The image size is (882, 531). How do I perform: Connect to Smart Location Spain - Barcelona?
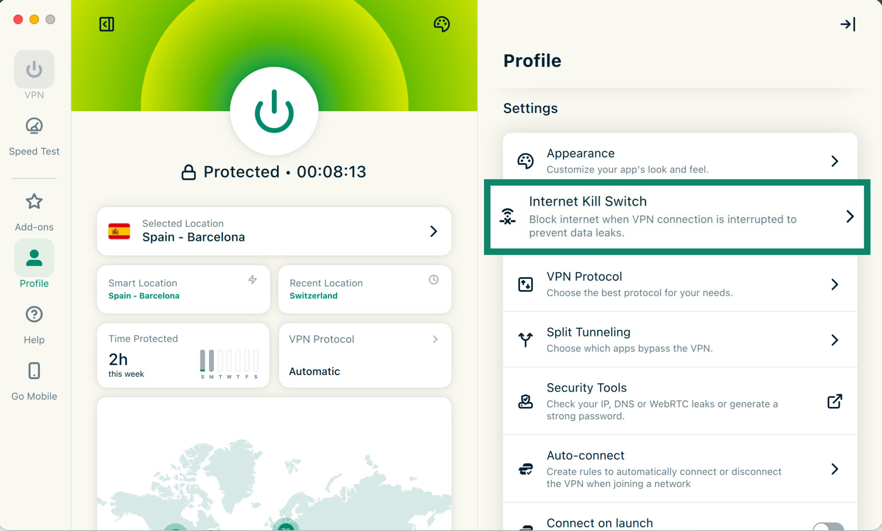183,289
